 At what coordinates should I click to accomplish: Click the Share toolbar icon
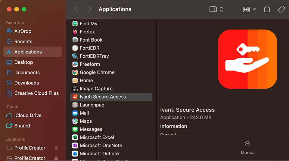point(267,9)
